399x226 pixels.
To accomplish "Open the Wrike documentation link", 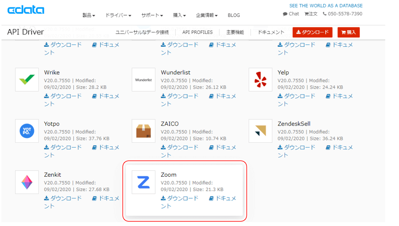I will 106,96.
